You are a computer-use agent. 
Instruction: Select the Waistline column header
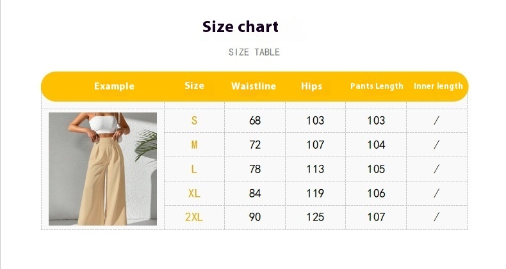[x=254, y=86]
